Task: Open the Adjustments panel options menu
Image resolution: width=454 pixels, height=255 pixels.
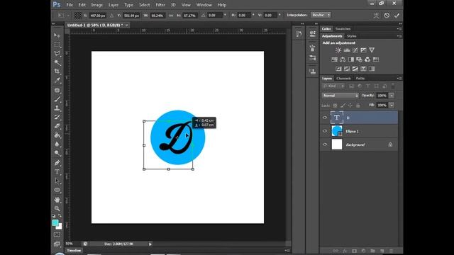Action: tap(399, 36)
